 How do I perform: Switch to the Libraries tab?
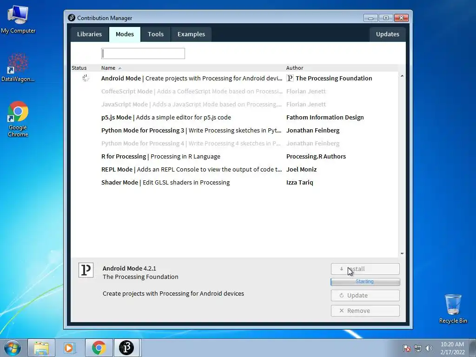point(89,34)
